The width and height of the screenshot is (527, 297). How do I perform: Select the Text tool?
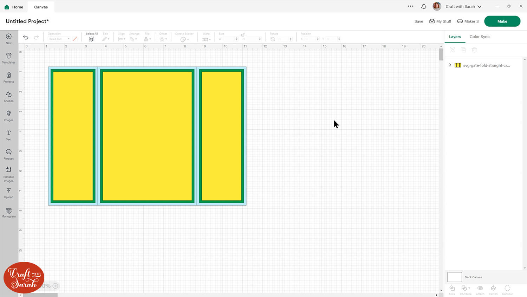coord(9,135)
